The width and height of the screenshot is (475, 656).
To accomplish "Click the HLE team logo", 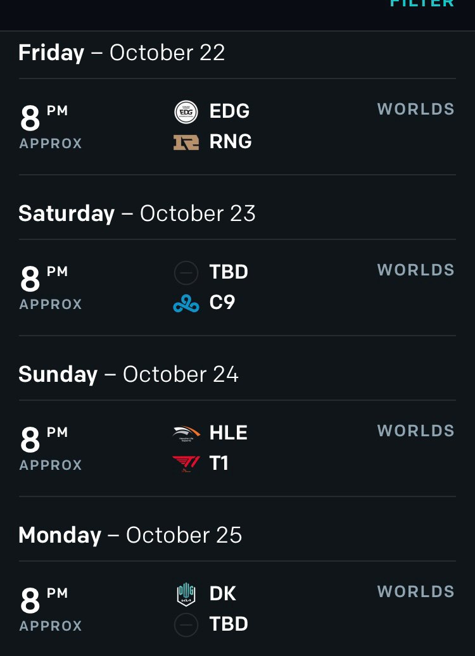I will click(186, 433).
